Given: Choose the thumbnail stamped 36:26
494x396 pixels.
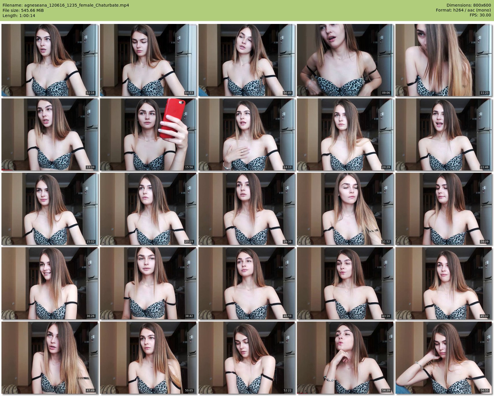Looking at the screenshot, I should [50, 283].
